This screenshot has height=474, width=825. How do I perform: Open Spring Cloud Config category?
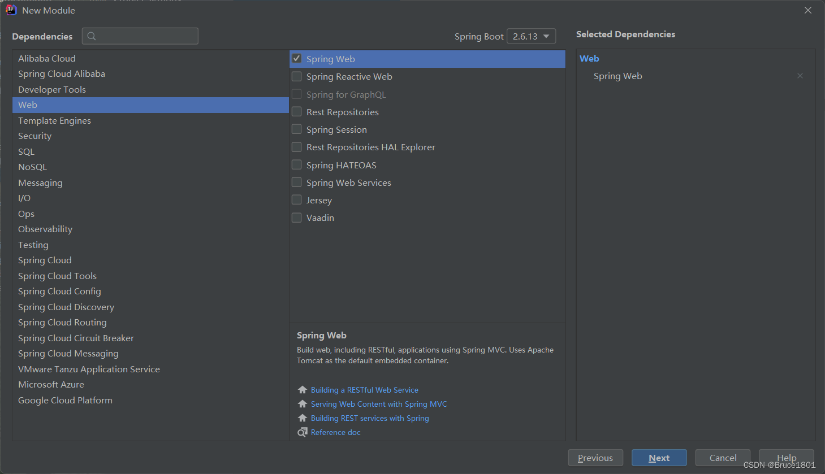point(150,292)
